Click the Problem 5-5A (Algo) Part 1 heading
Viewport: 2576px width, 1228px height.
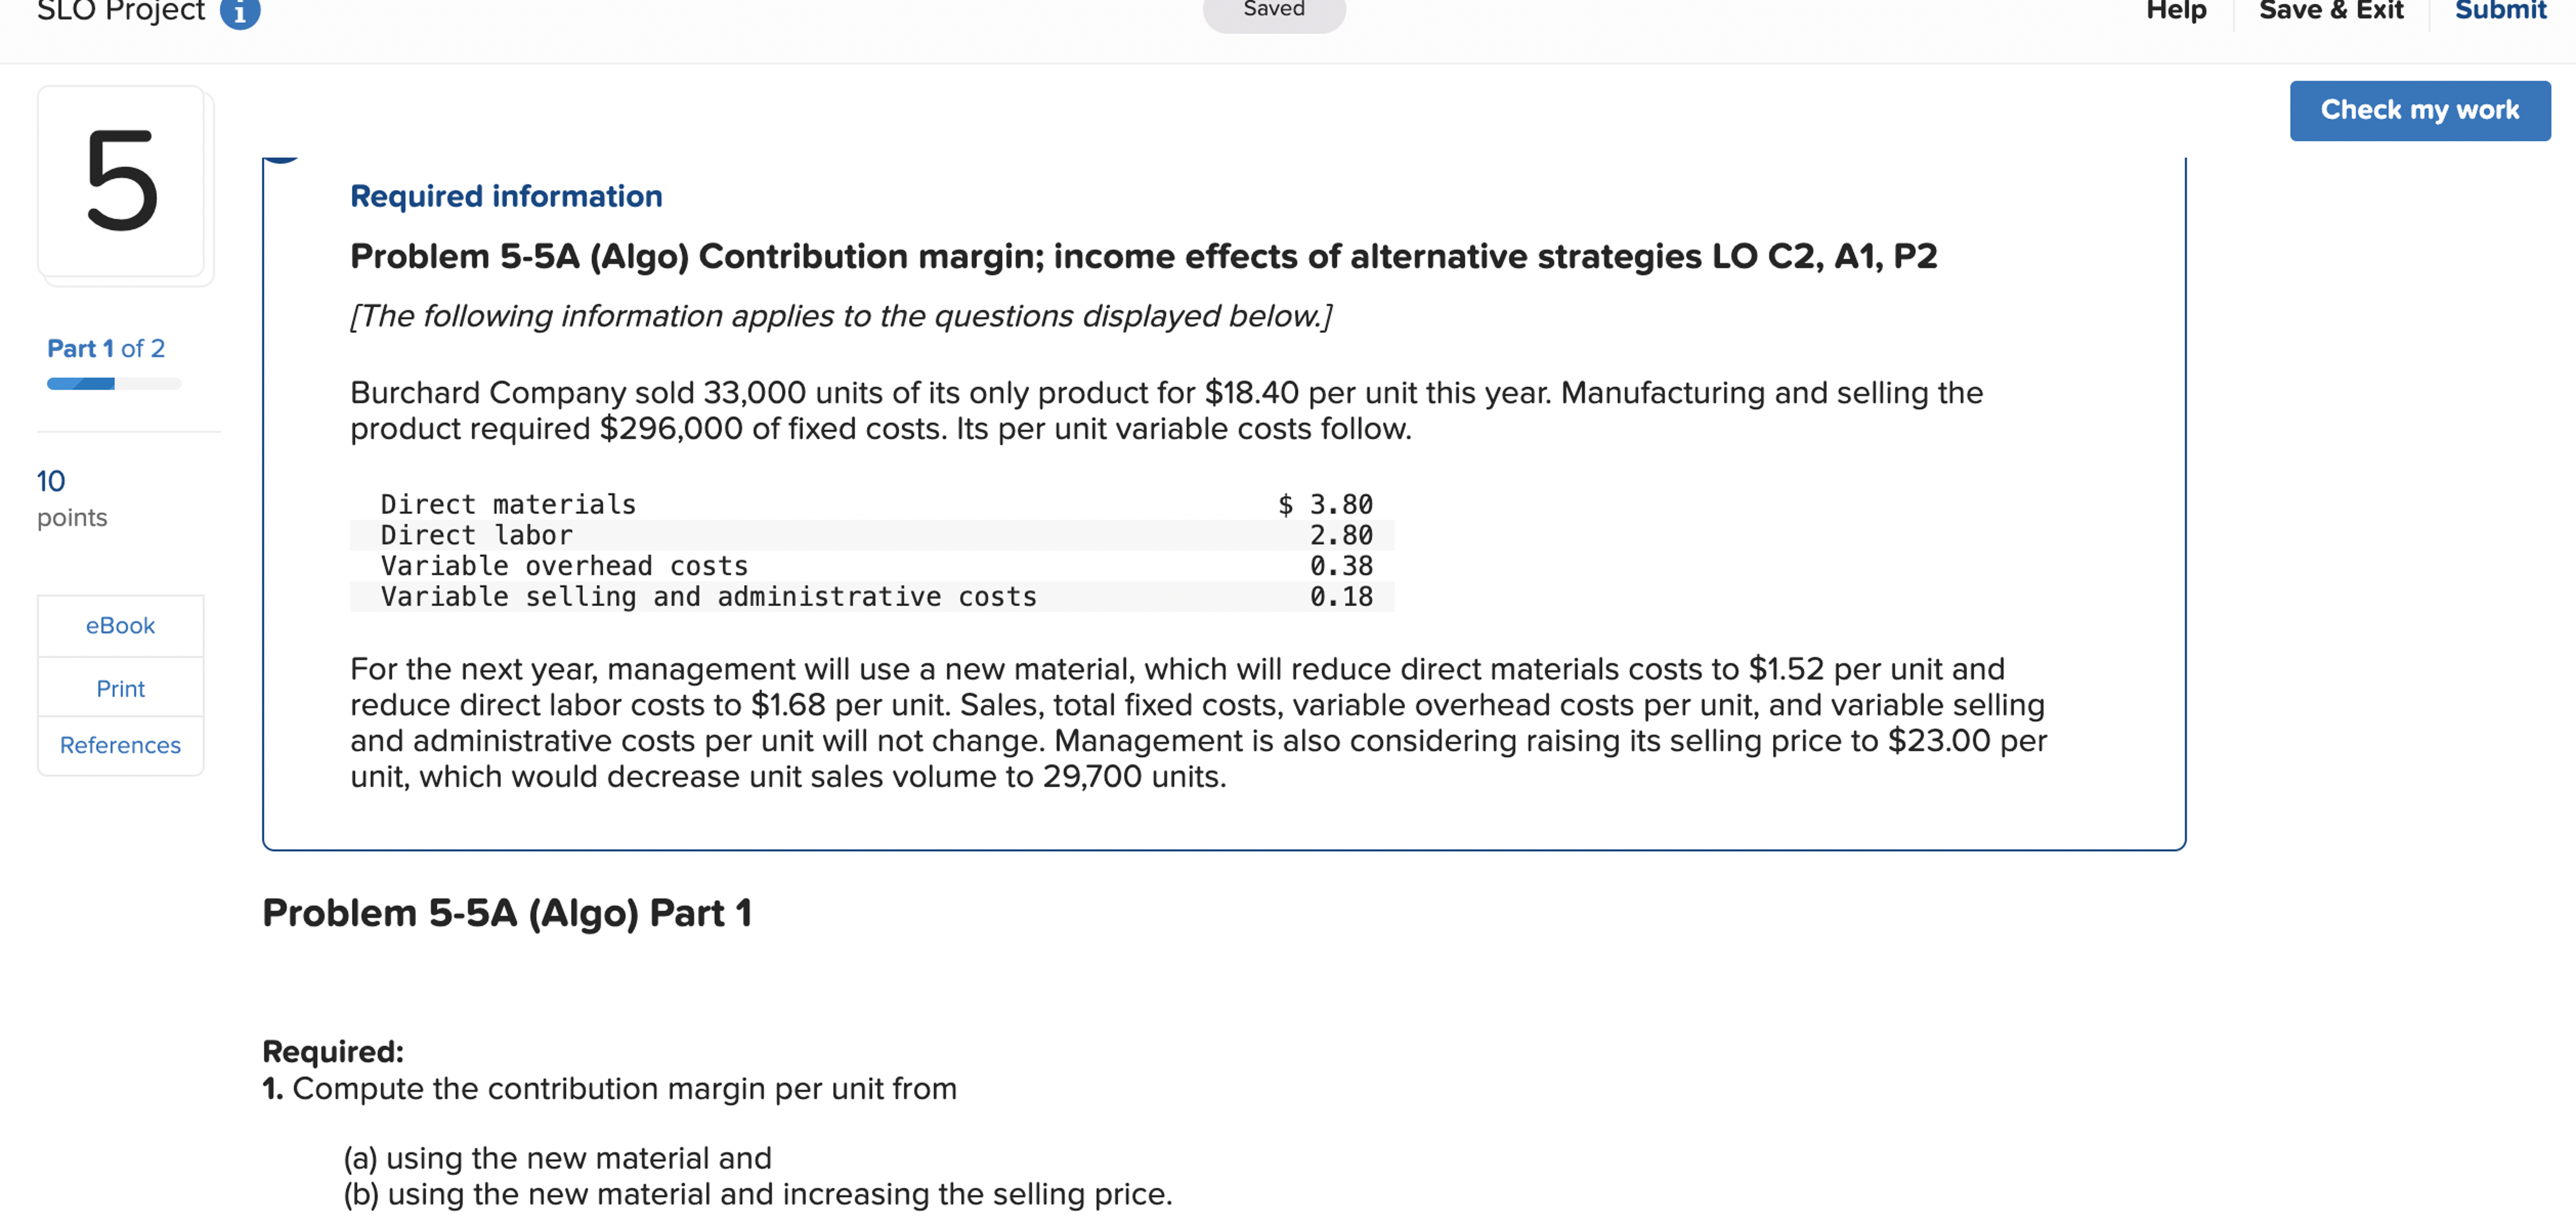(x=508, y=911)
